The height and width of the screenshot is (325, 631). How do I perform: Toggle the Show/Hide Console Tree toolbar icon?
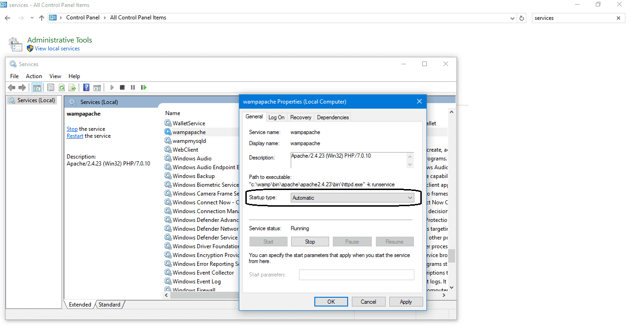(37, 87)
